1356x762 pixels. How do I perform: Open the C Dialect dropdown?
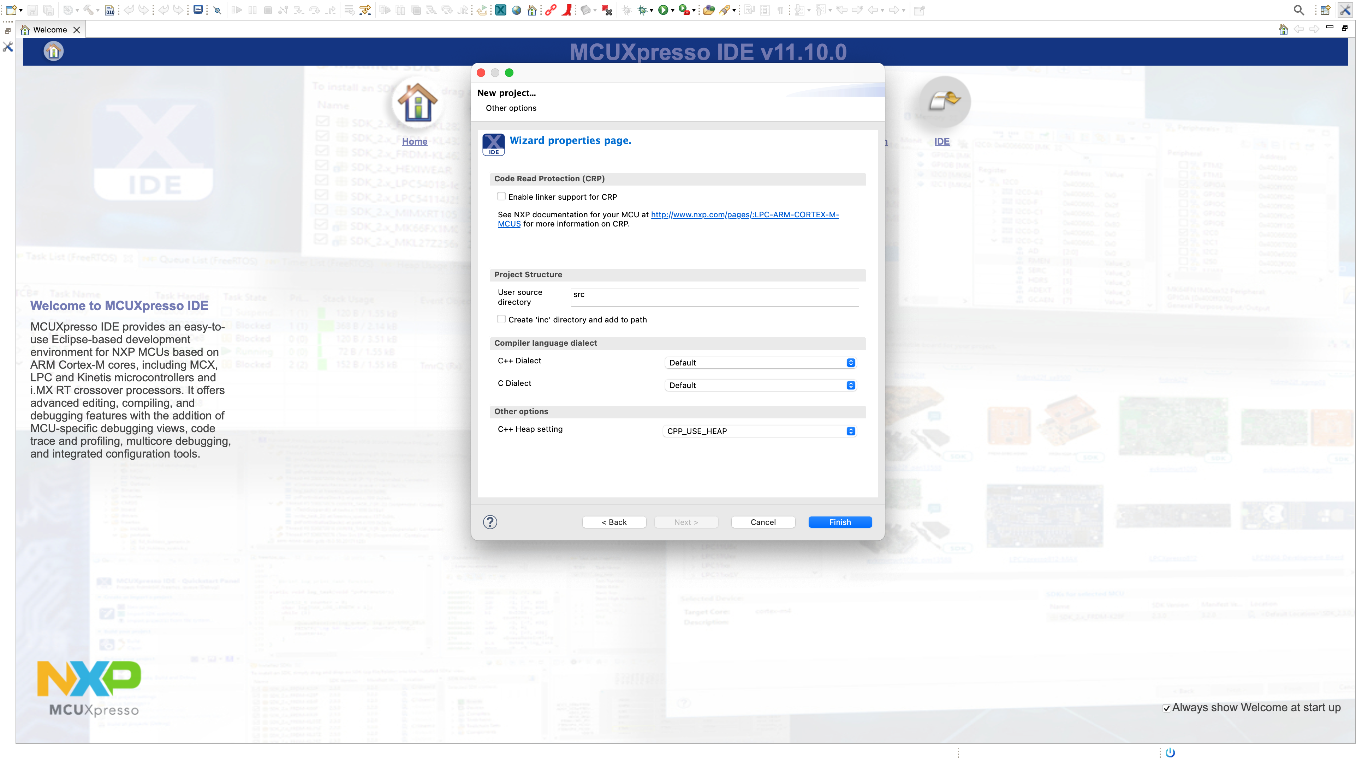point(760,386)
